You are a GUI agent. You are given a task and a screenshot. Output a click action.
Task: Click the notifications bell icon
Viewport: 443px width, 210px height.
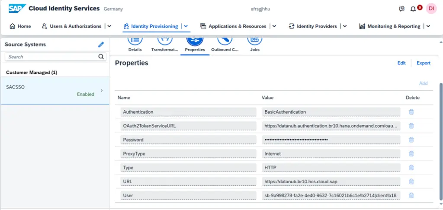pyautogui.click(x=413, y=9)
